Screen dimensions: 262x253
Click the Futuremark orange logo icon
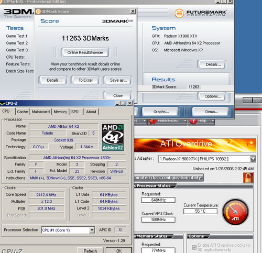point(179,13)
